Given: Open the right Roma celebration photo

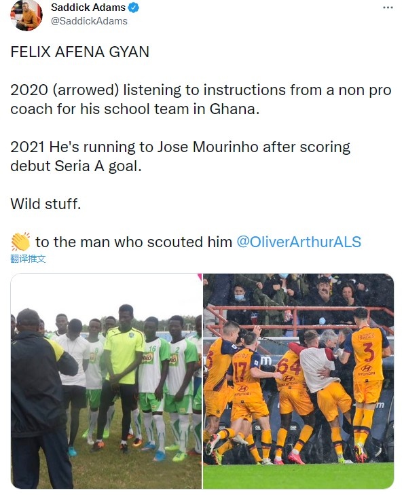Looking at the screenshot, I should point(298,381).
